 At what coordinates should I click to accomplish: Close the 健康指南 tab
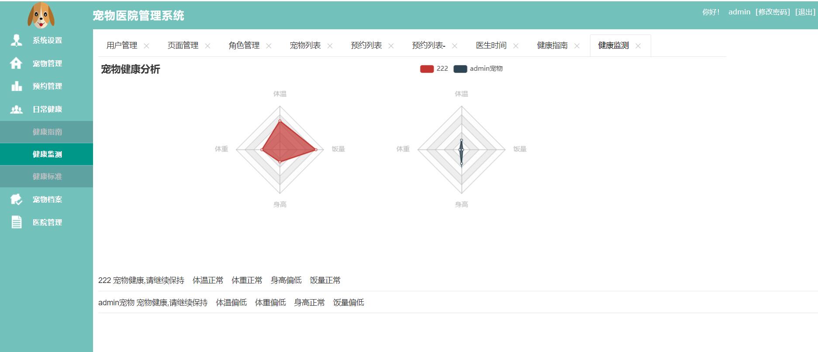pyautogui.click(x=577, y=46)
